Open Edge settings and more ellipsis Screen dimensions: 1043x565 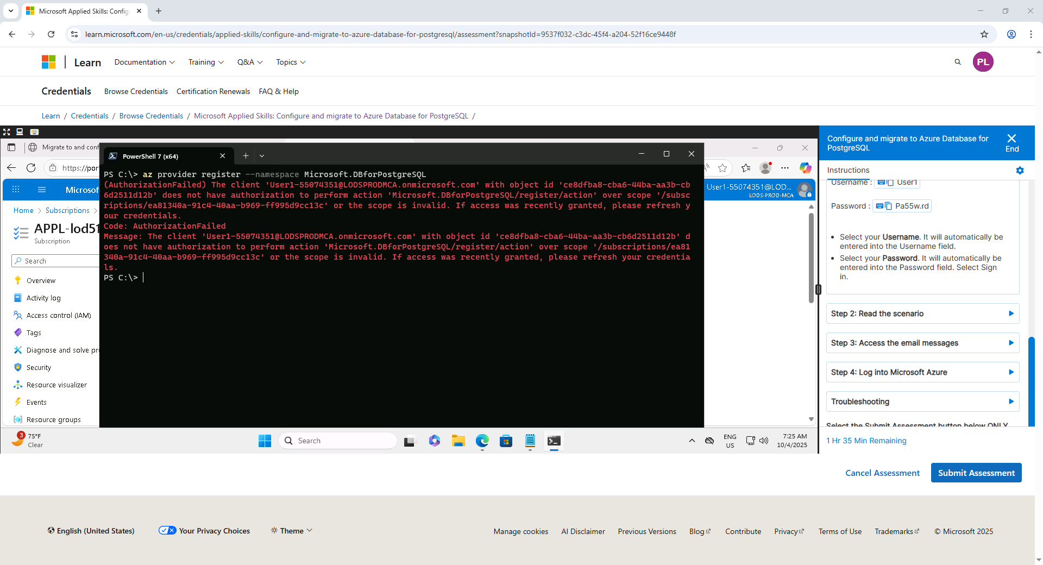785,168
